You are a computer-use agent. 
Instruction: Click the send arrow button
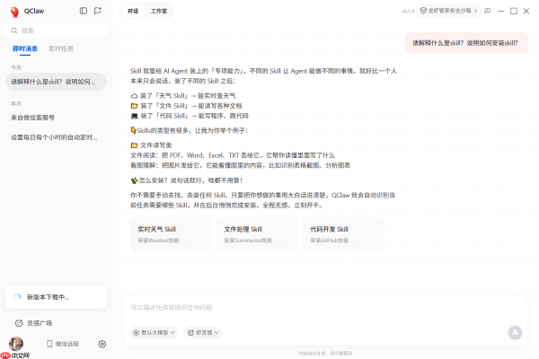(515, 333)
